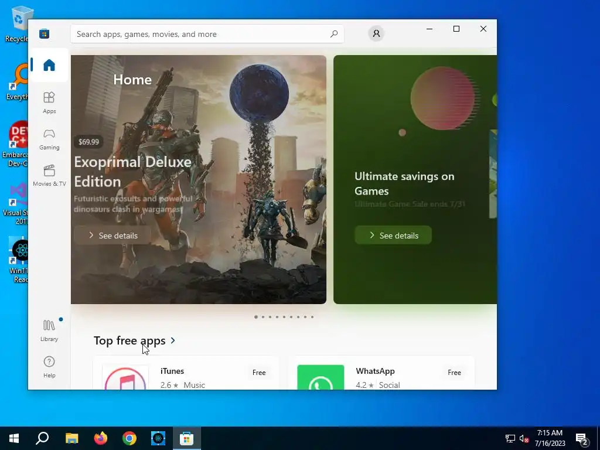Open network status tray icon
This screenshot has width=600, height=450.
(510, 438)
